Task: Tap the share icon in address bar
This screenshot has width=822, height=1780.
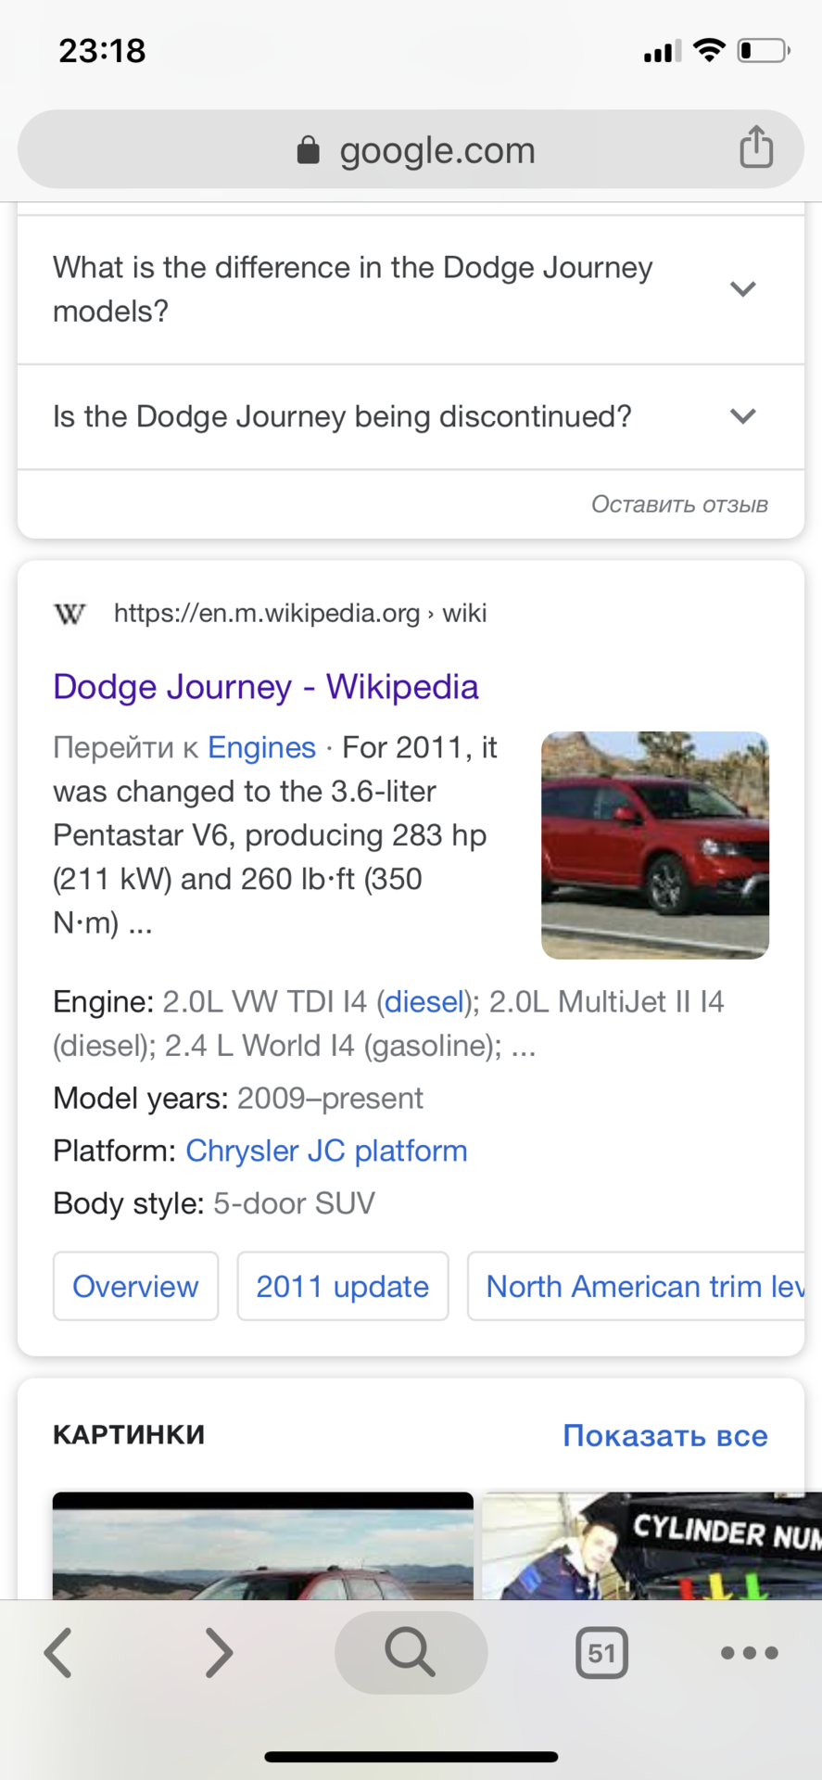Action: pos(756,147)
